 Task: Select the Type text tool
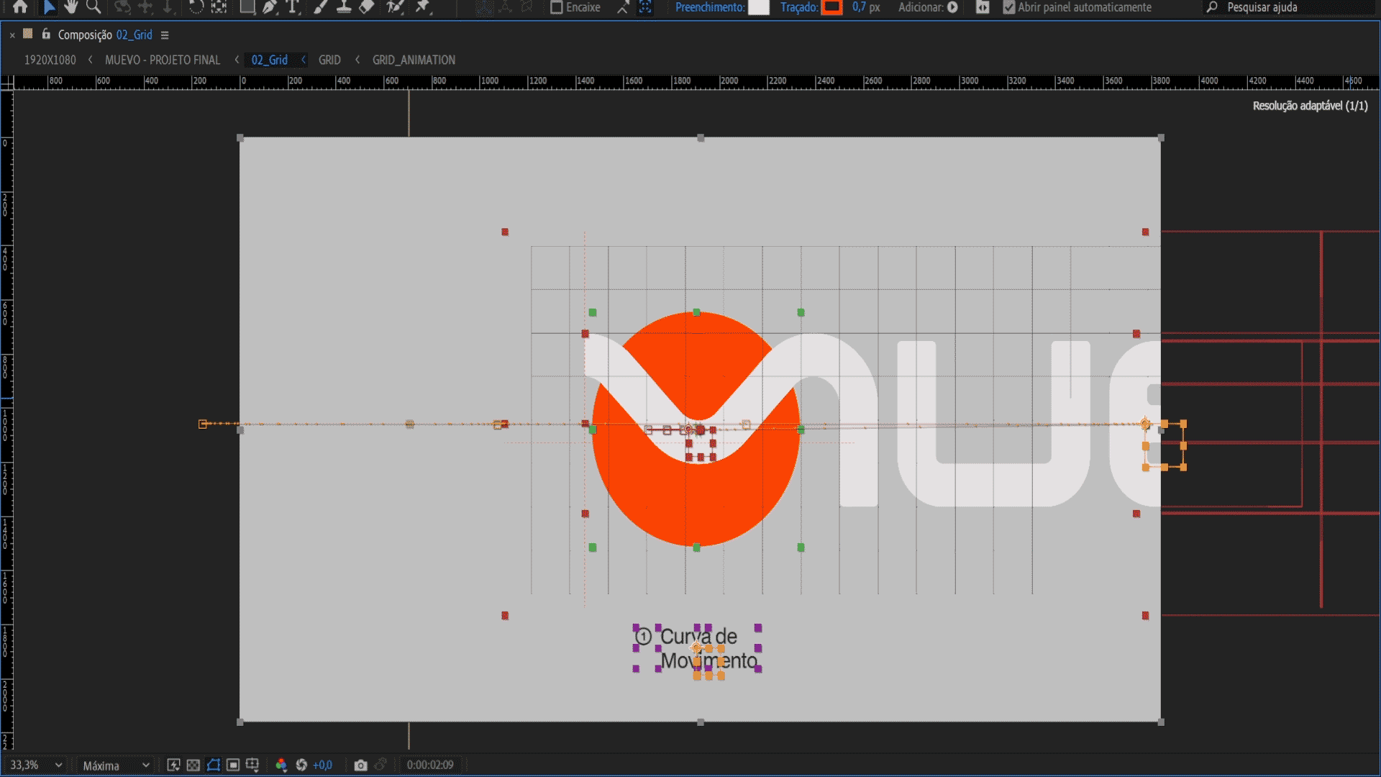(x=292, y=7)
